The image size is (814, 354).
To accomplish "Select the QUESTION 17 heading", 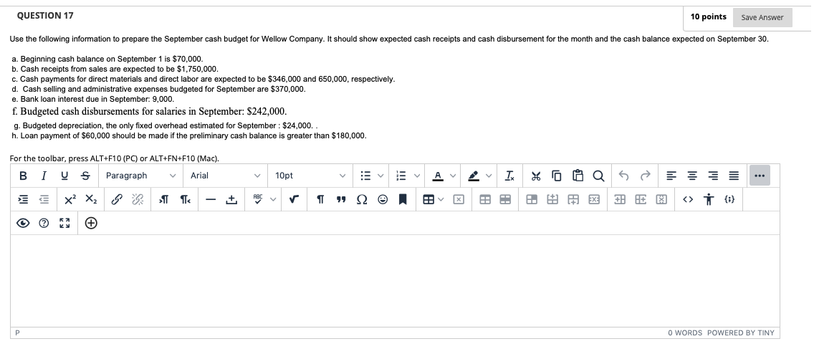I will tap(45, 16).
